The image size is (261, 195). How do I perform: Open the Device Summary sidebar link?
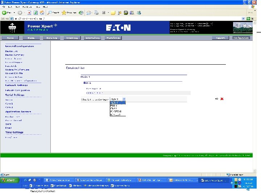[14, 55]
